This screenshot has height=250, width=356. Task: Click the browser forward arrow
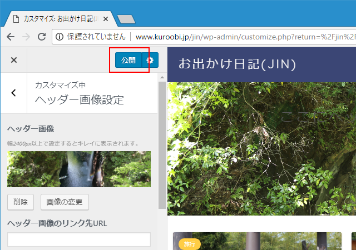point(26,37)
